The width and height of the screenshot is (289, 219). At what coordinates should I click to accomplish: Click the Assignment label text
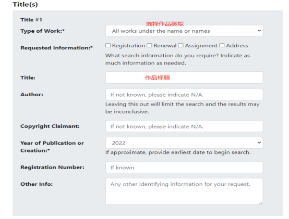point(201,46)
